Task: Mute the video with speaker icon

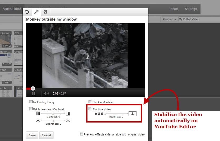Action: (46, 93)
